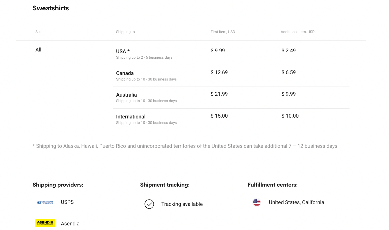389x230 pixels.
Task: Select the USA shipping row
Action: point(202,53)
